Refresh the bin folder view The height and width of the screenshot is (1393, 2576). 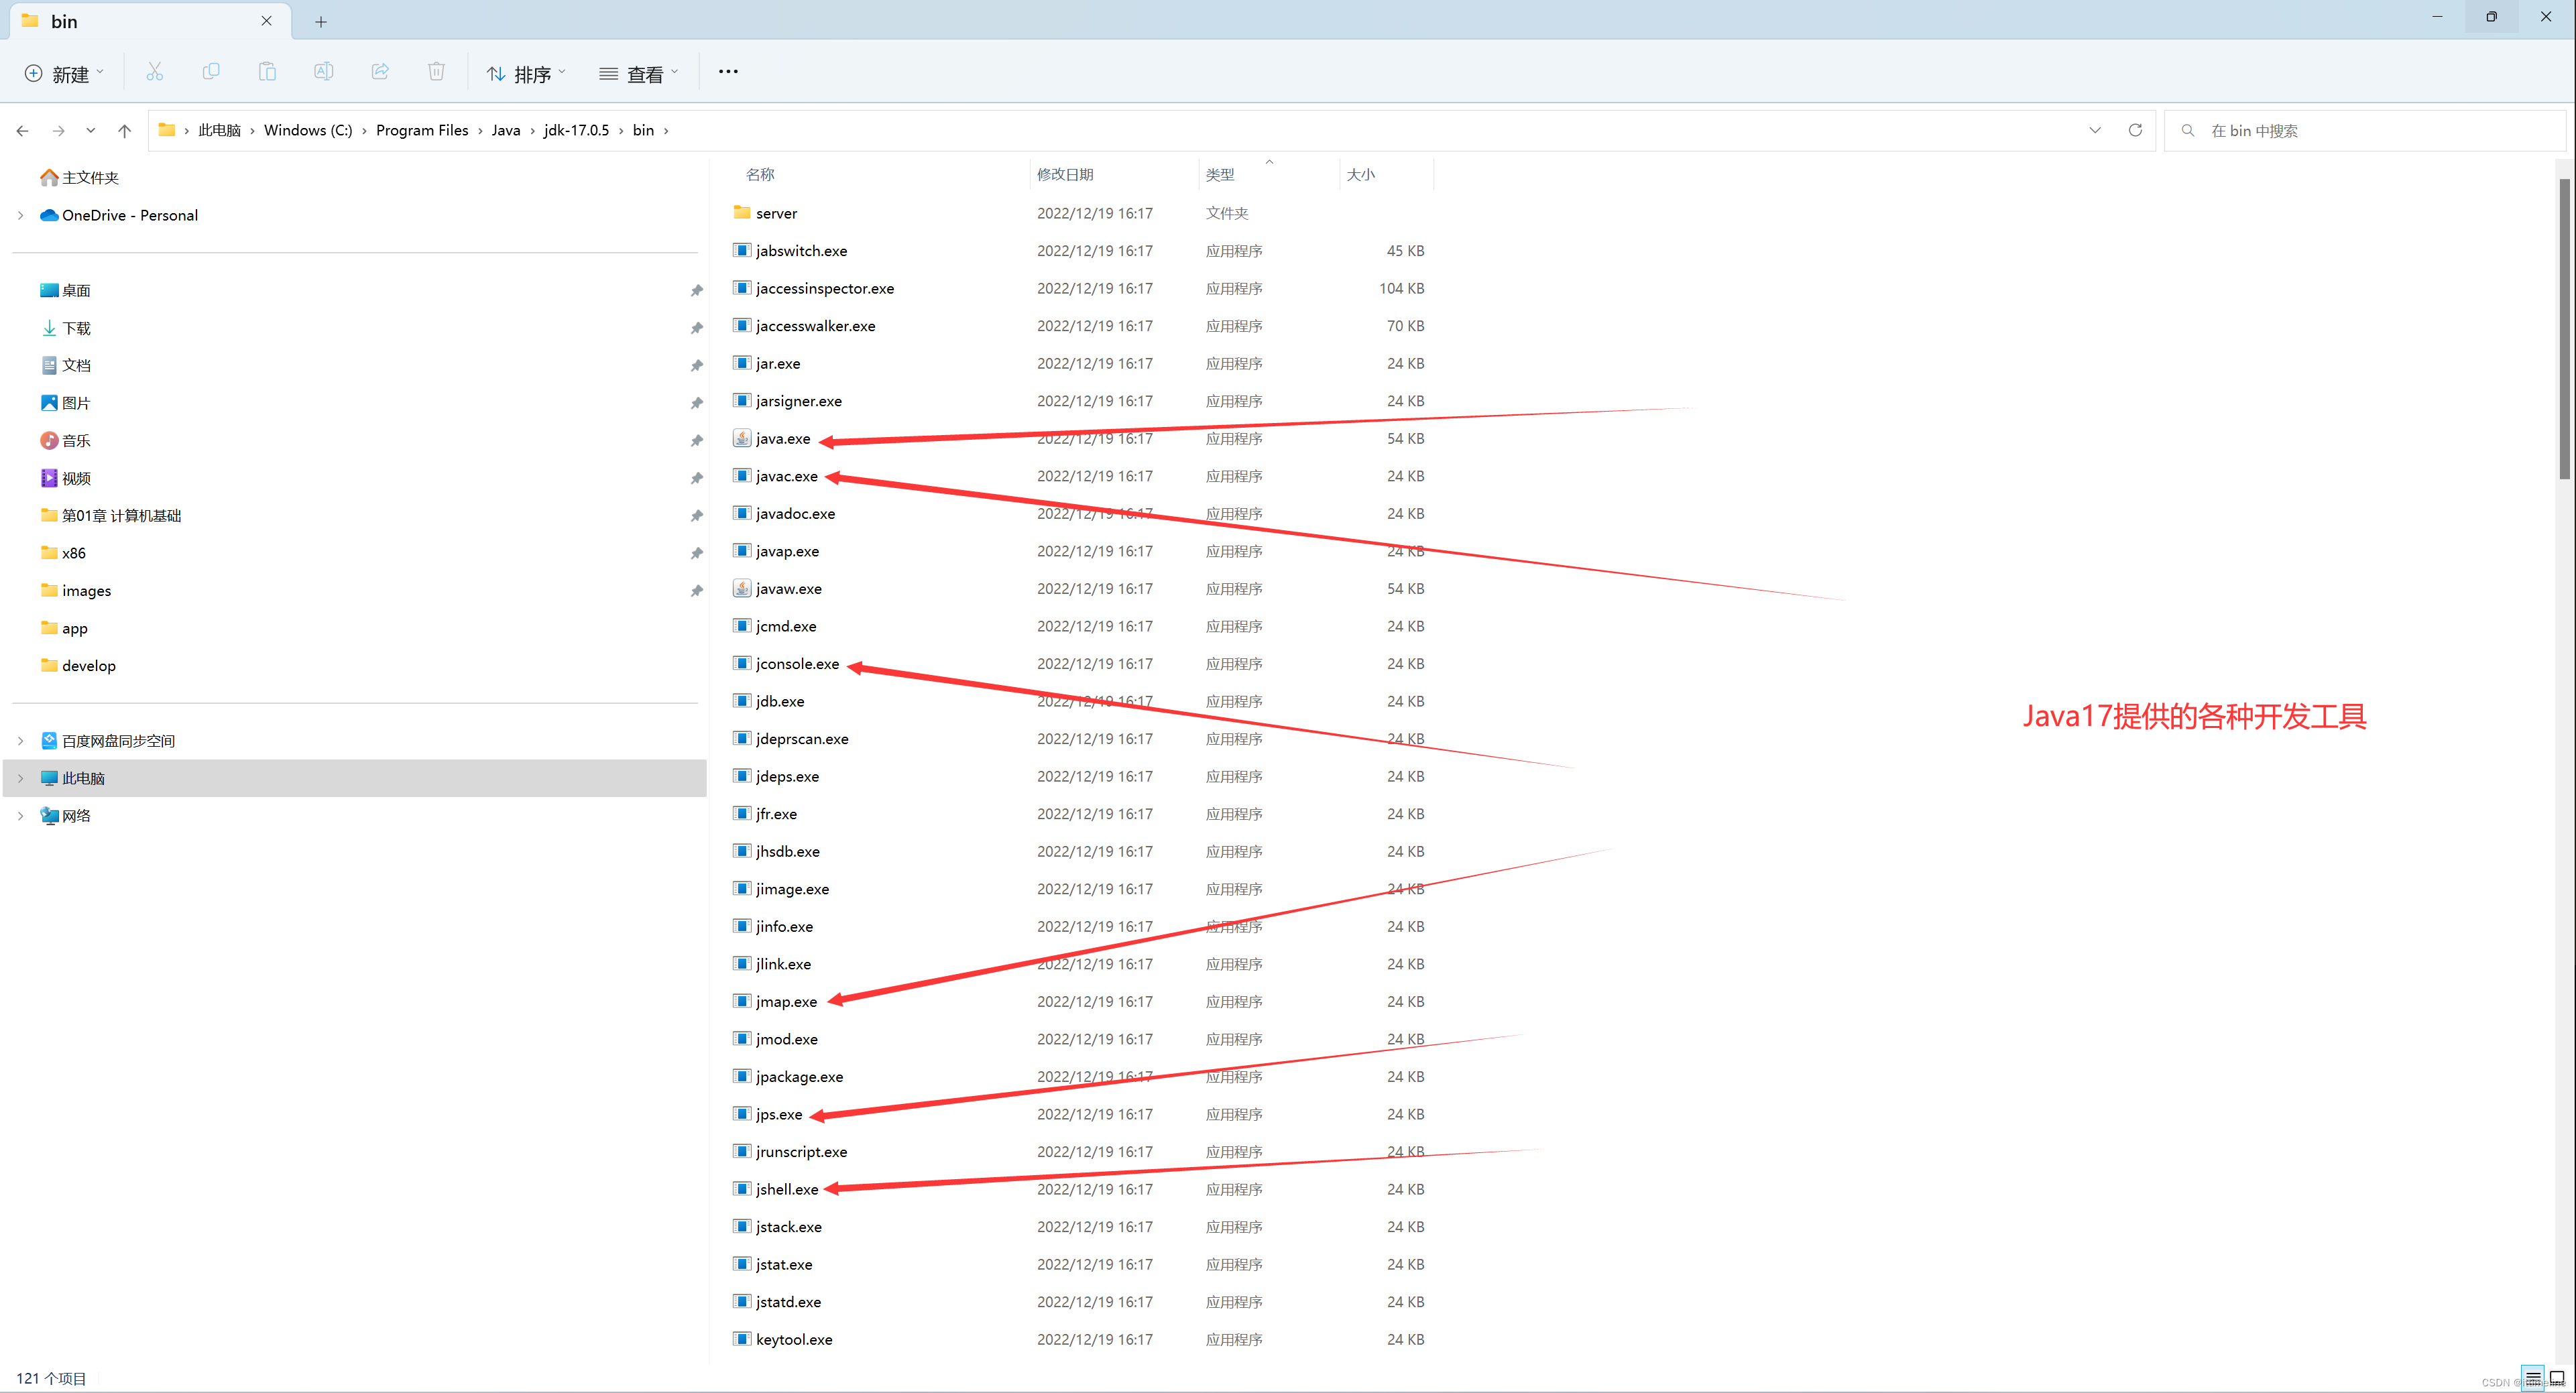pyautogui.click(x=2135, y=130)
